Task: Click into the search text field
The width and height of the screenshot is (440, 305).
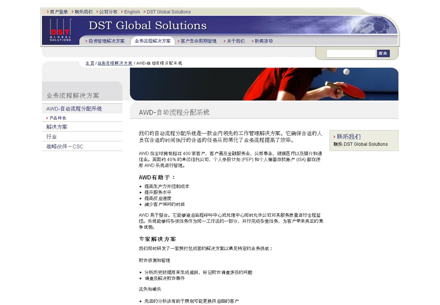Action: click(x=351, y=53)
